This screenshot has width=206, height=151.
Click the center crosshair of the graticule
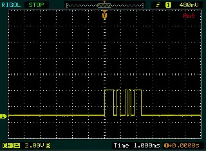[x=105, y=74]
